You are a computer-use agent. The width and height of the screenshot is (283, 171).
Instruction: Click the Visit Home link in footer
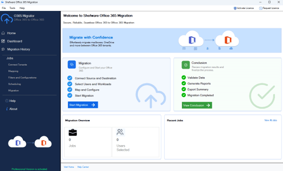pyautogui.click(x=69, y=167)
